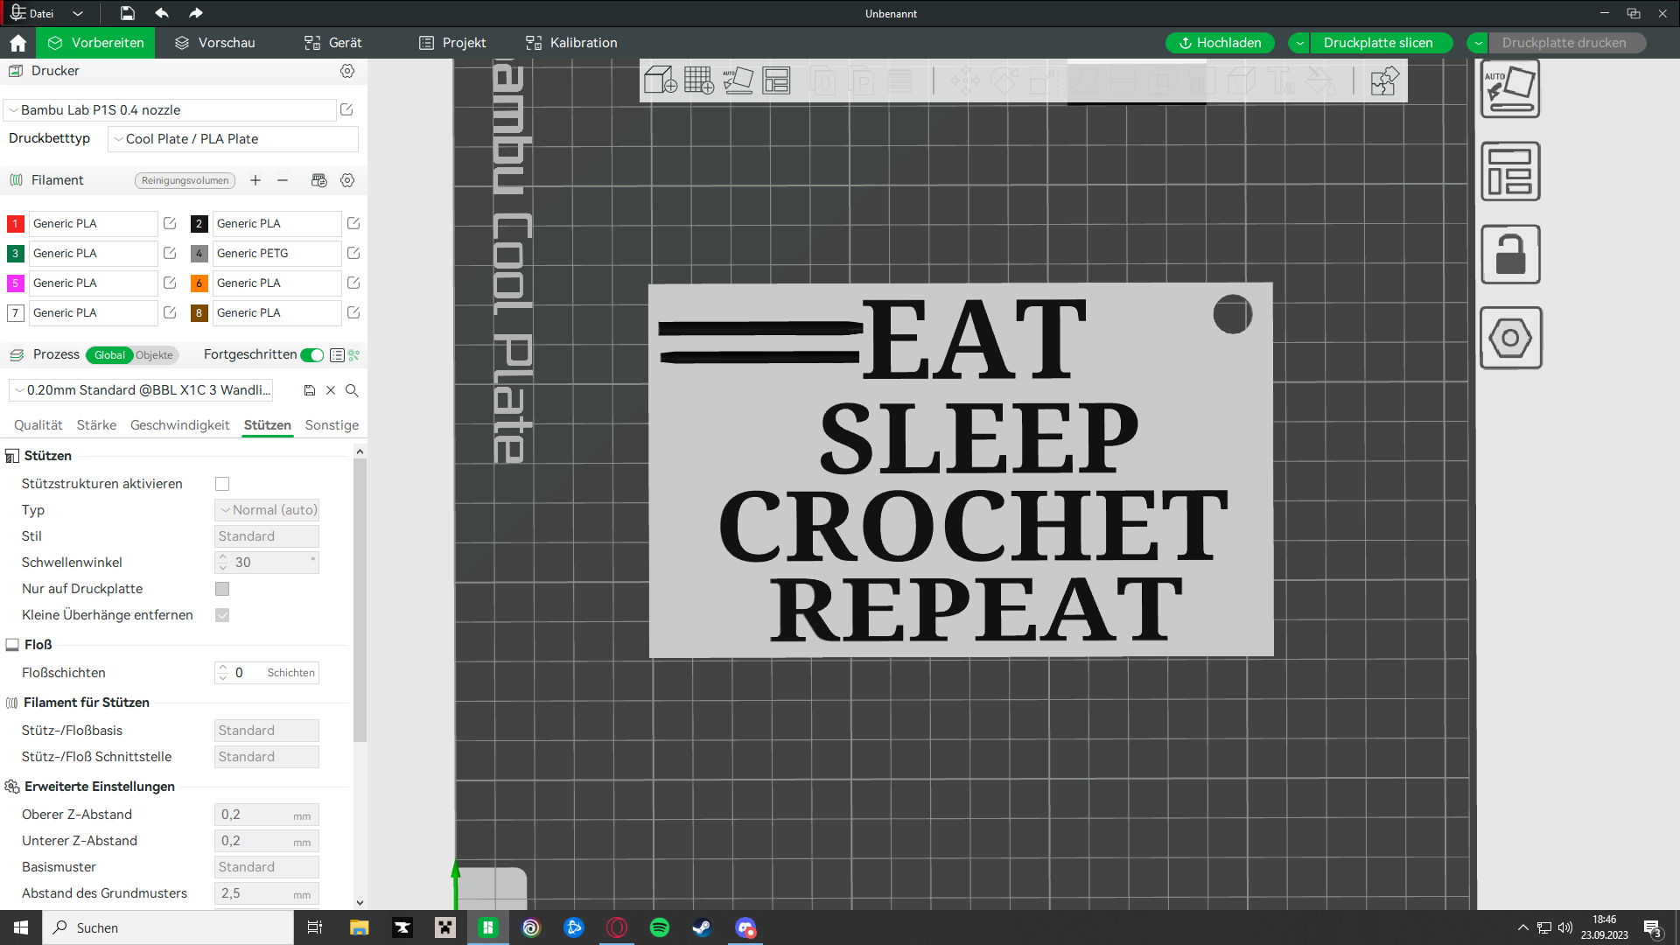
Task: Expand Erweiterte Einstellungen section
Action: coord(101,786)
